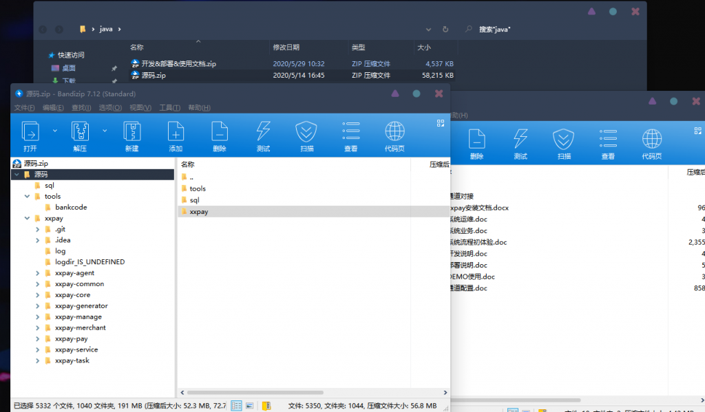Expand the .git folder in the tree

click(x=38, y=229)
